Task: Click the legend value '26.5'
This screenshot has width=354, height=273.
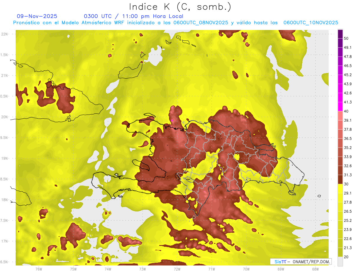Action: (x=348, y=211)
